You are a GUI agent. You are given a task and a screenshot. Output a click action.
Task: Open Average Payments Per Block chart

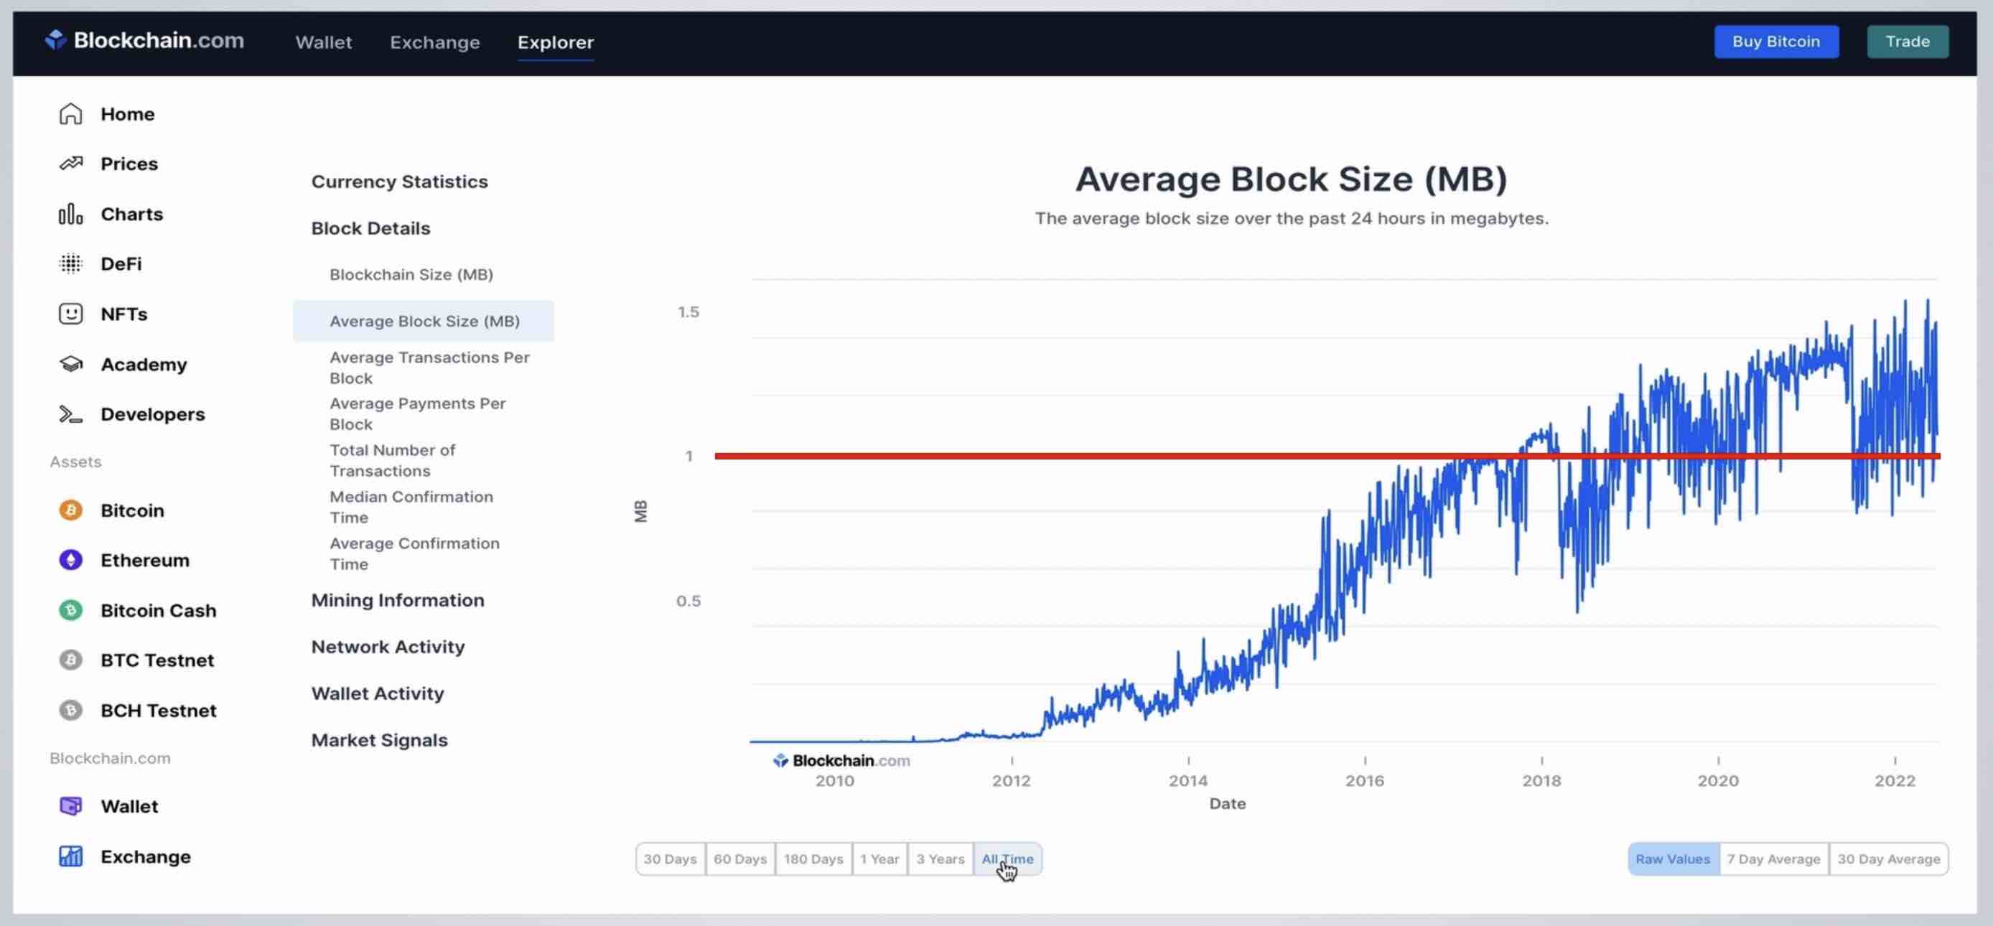click(x=418, y=414)
